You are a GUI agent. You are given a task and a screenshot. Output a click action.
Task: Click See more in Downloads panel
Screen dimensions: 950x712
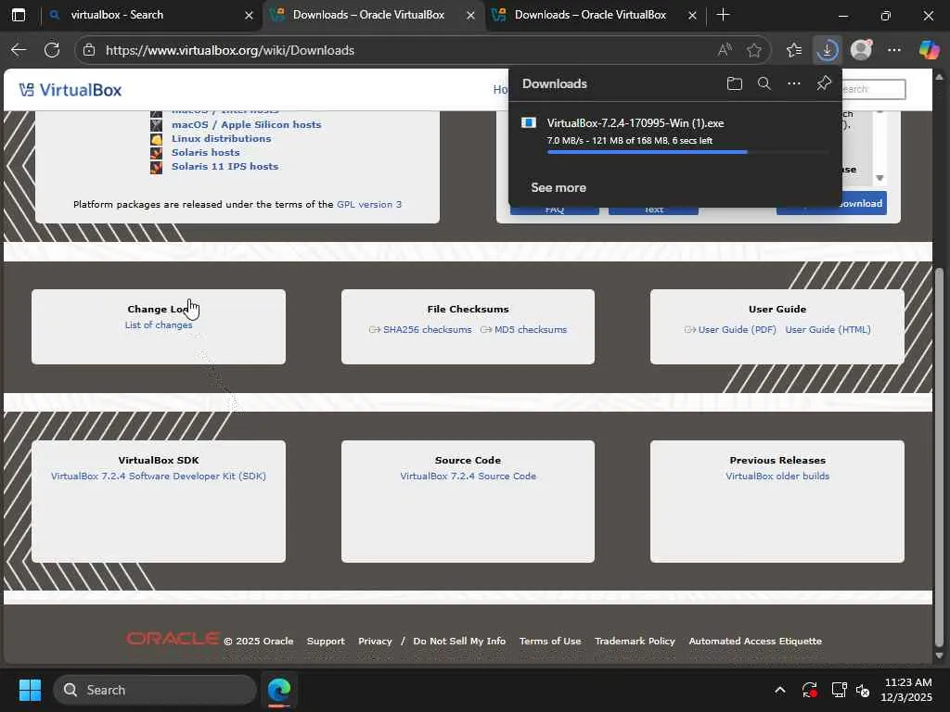click(x=558, y=187)
